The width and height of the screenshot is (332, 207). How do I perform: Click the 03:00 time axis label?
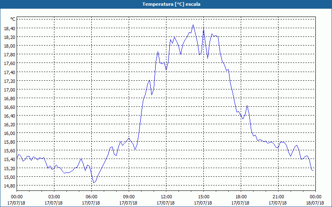tap(54, 197)
